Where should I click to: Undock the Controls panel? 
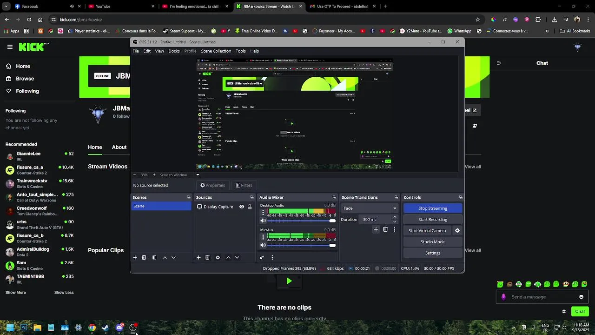(x=461, y=197)
